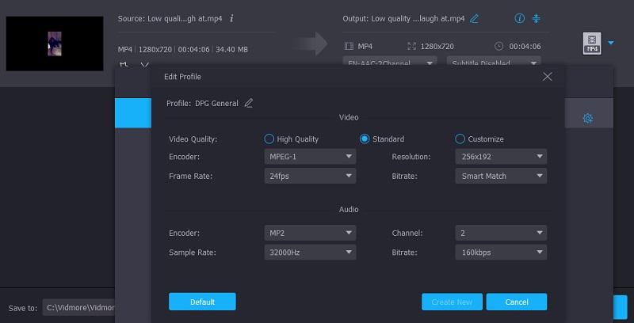The image size is (634, 323).
Task: Open the video Encoder MPEG-1 dropdown
Action: (310, 157)
